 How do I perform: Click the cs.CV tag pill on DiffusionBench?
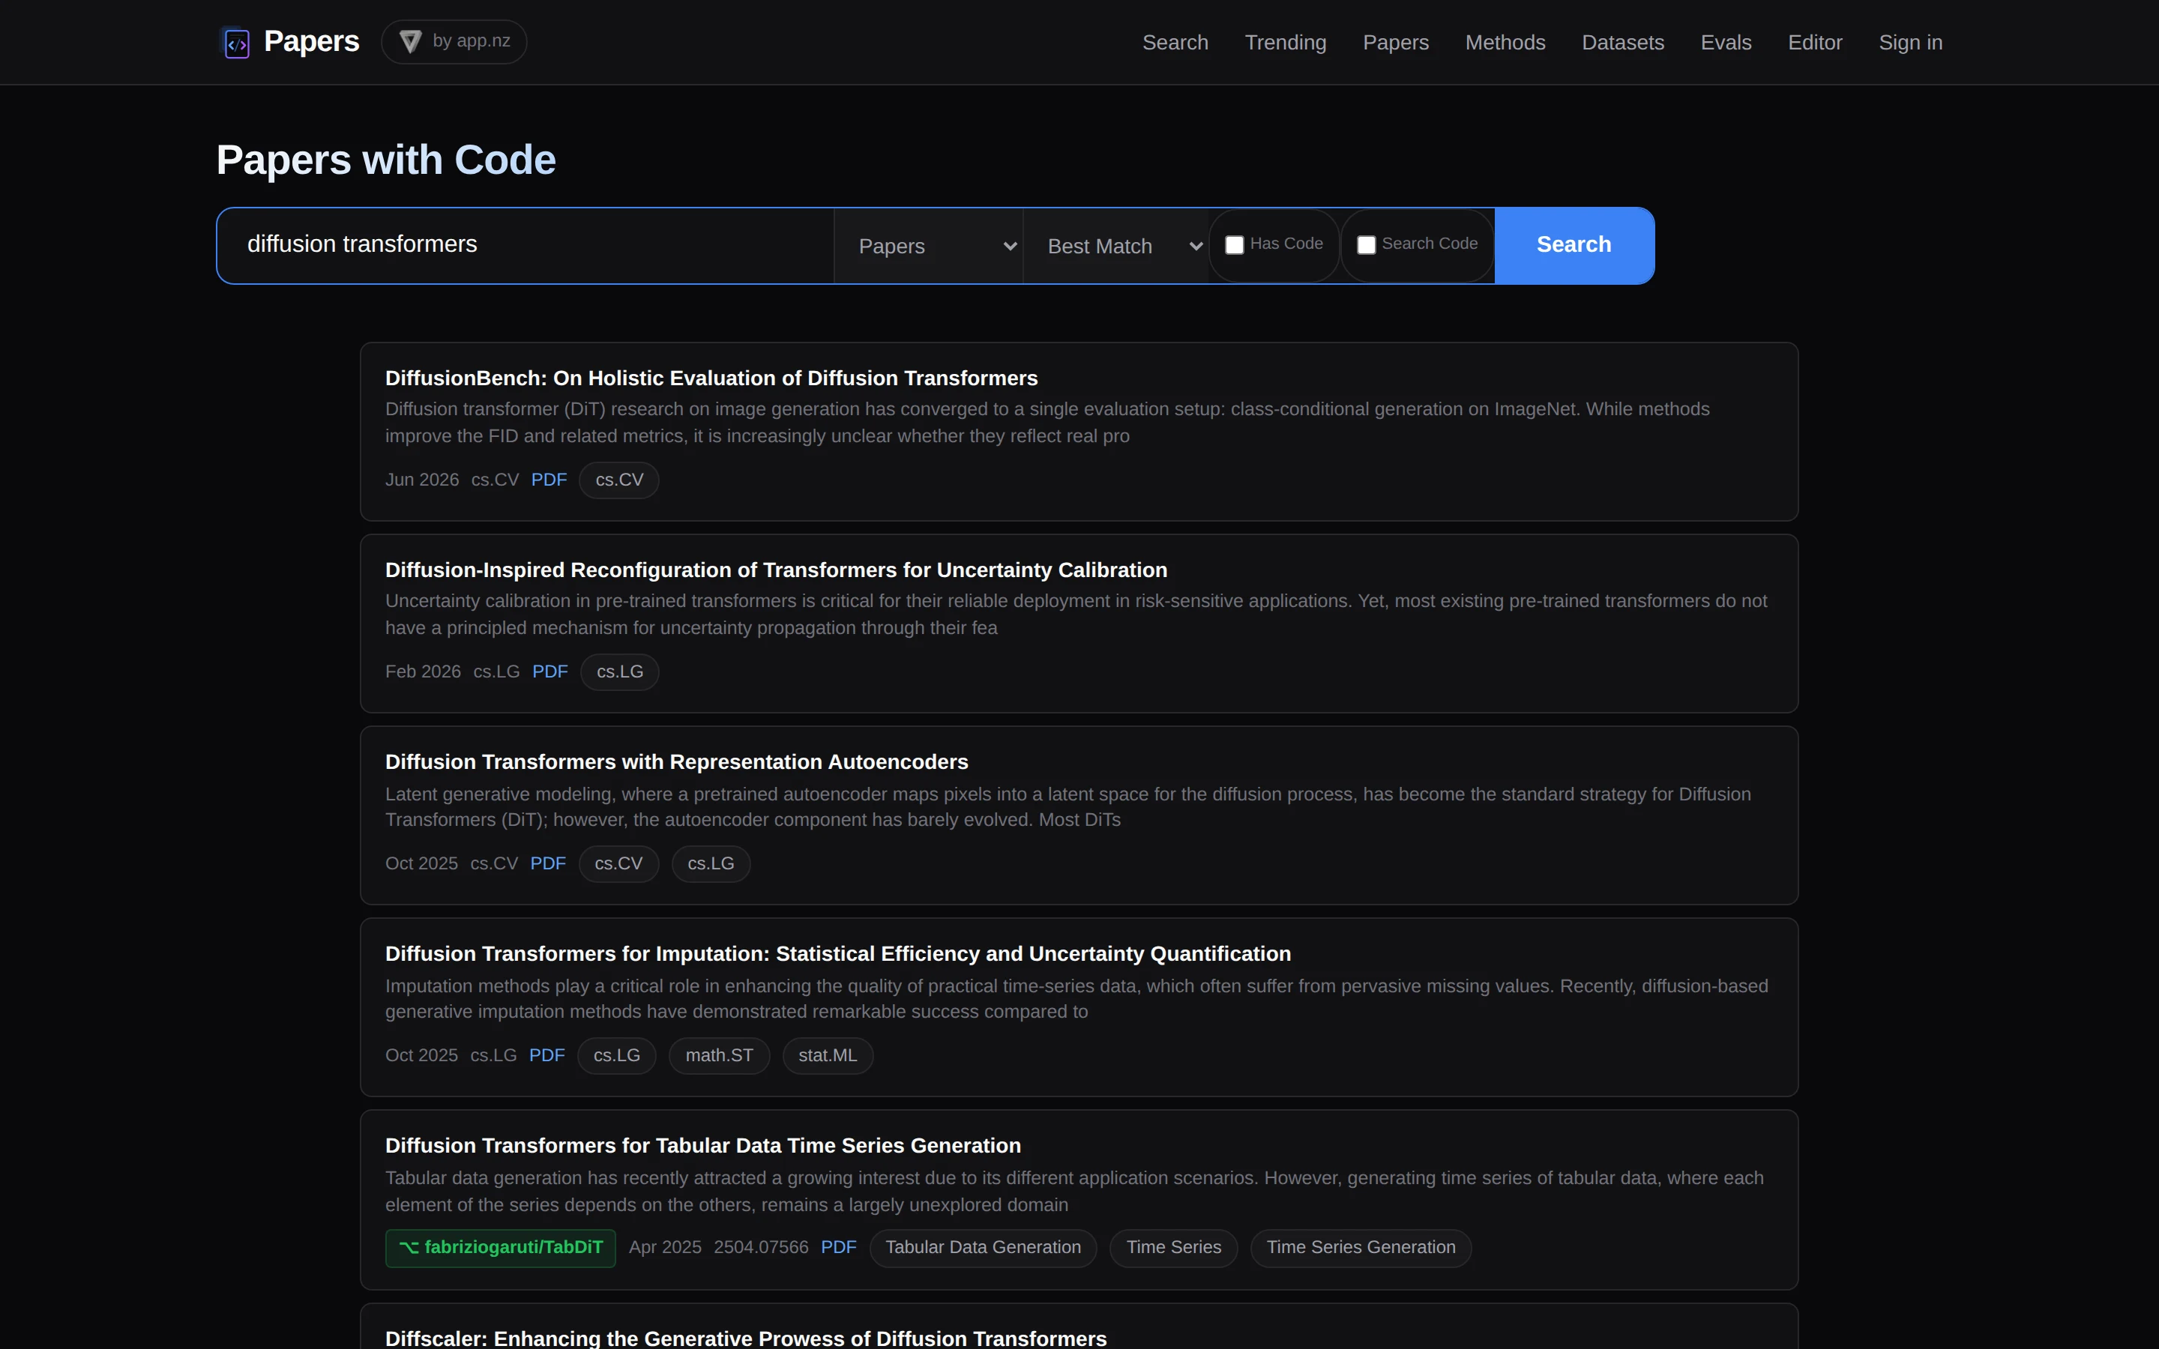click(619, 480)
